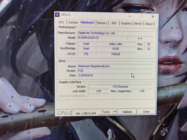
Task: Click the Southbridge name B150
Action: click(116, 49)
